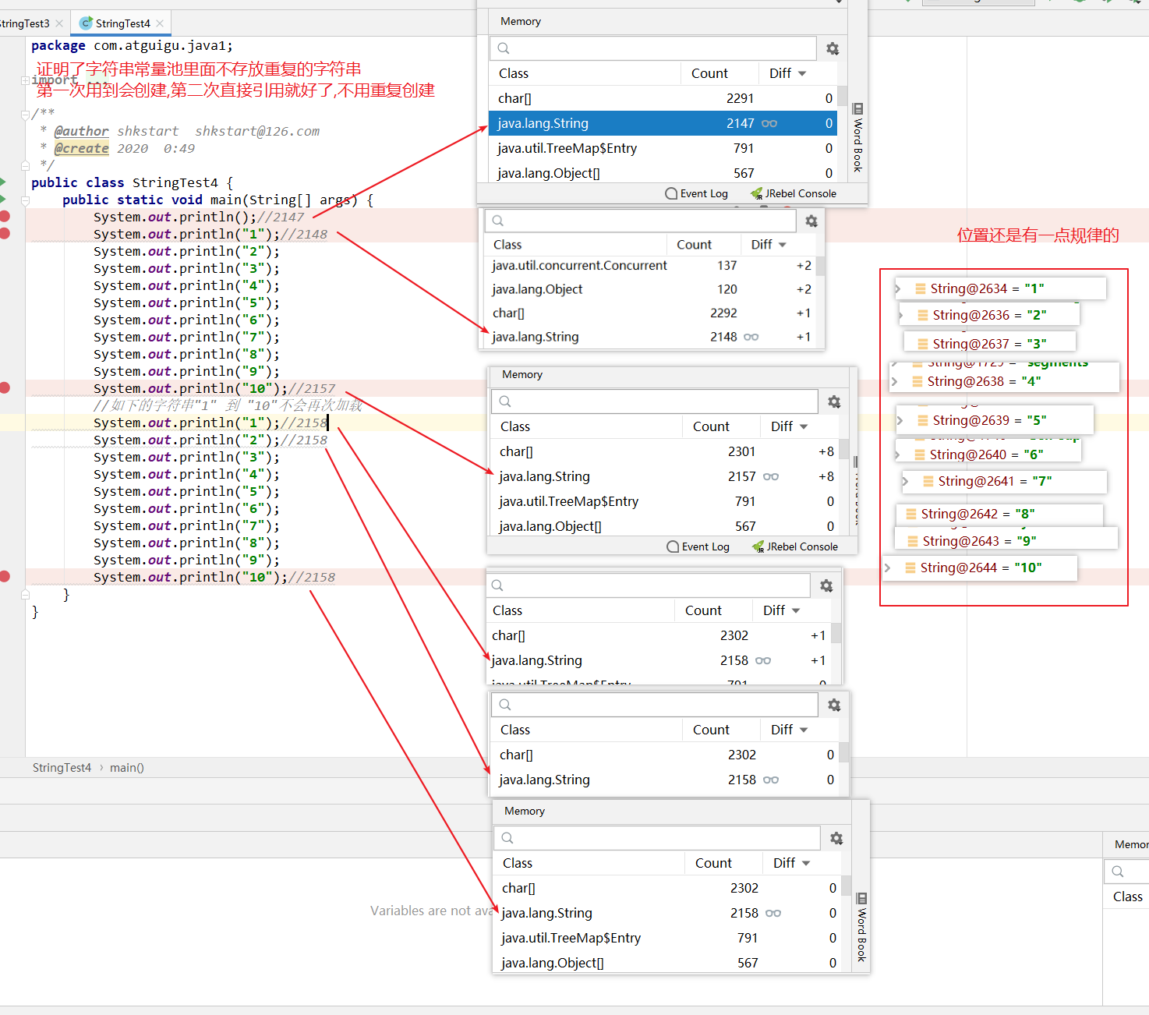
Task: Expand the folded import section
Action: coord(25,80)
